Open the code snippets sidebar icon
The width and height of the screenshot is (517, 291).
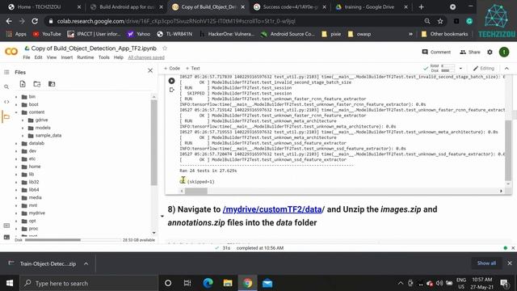pos(6,102)
